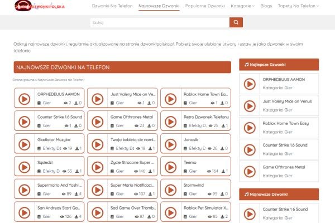Viewport: 335px width, 223px height.
Task: Expand the Kategorie dropdown menu
Action: click(x=242, y=6)
